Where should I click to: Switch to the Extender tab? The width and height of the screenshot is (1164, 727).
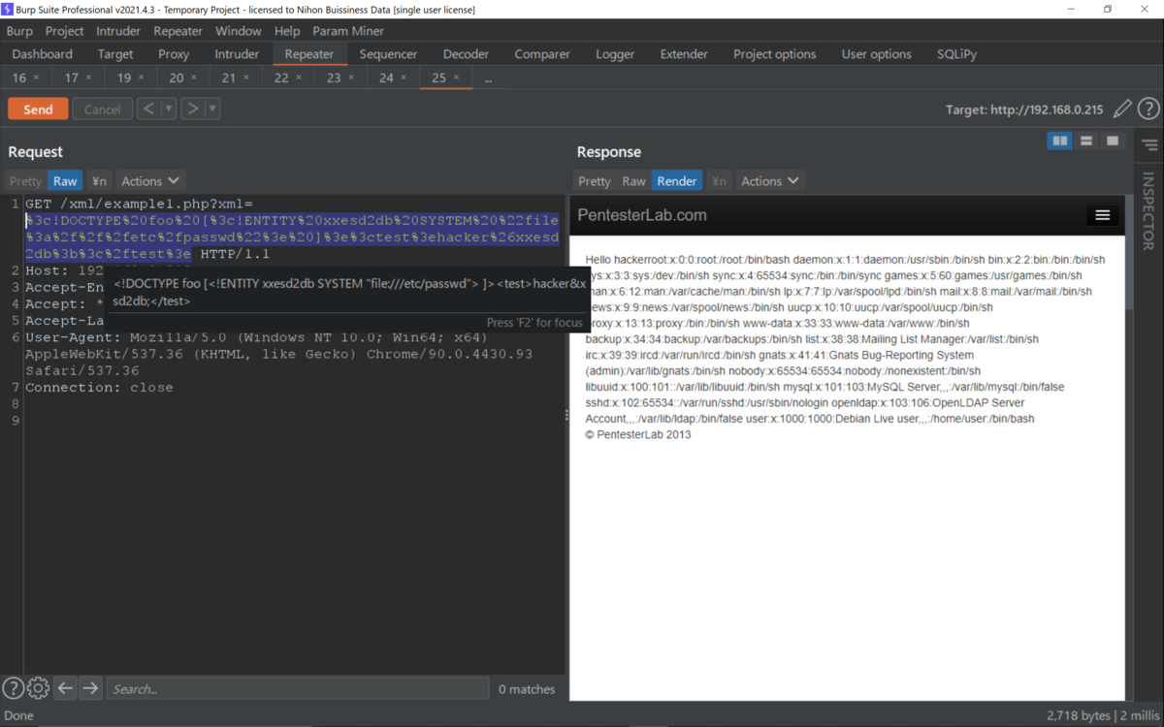pyautogui.click(x=684, y=54)
